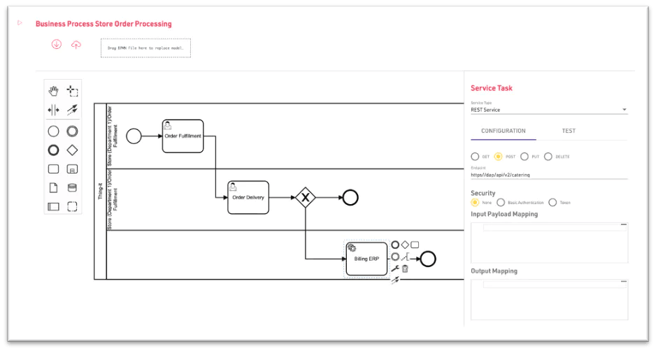Image resolution: width=656 pixels, height=351 pixels.
Task: Select the Thing-it pool label
Action: (101, 191)
